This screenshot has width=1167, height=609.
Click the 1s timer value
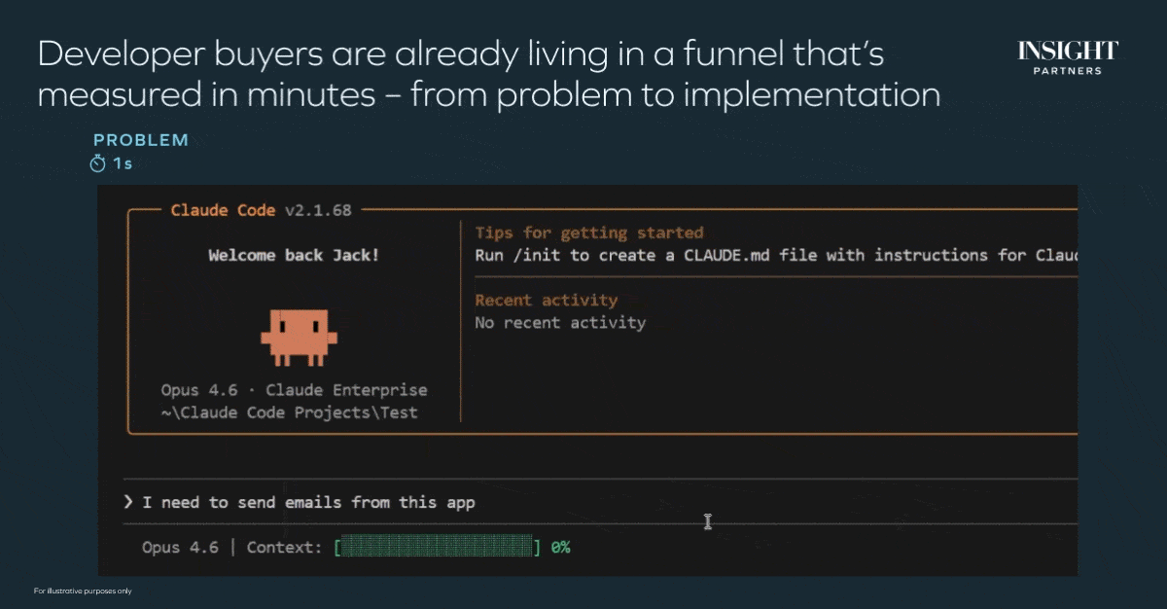click(123, 163)
